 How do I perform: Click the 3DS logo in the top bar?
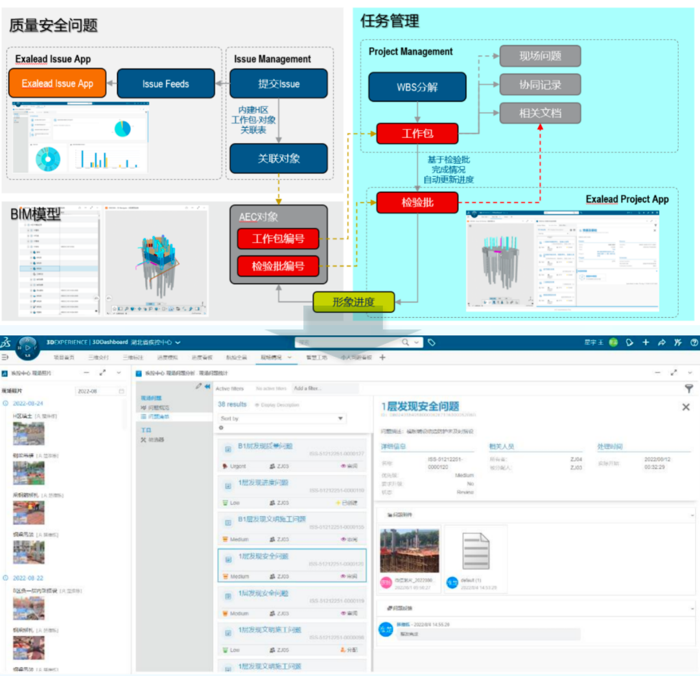pos(6,343)
